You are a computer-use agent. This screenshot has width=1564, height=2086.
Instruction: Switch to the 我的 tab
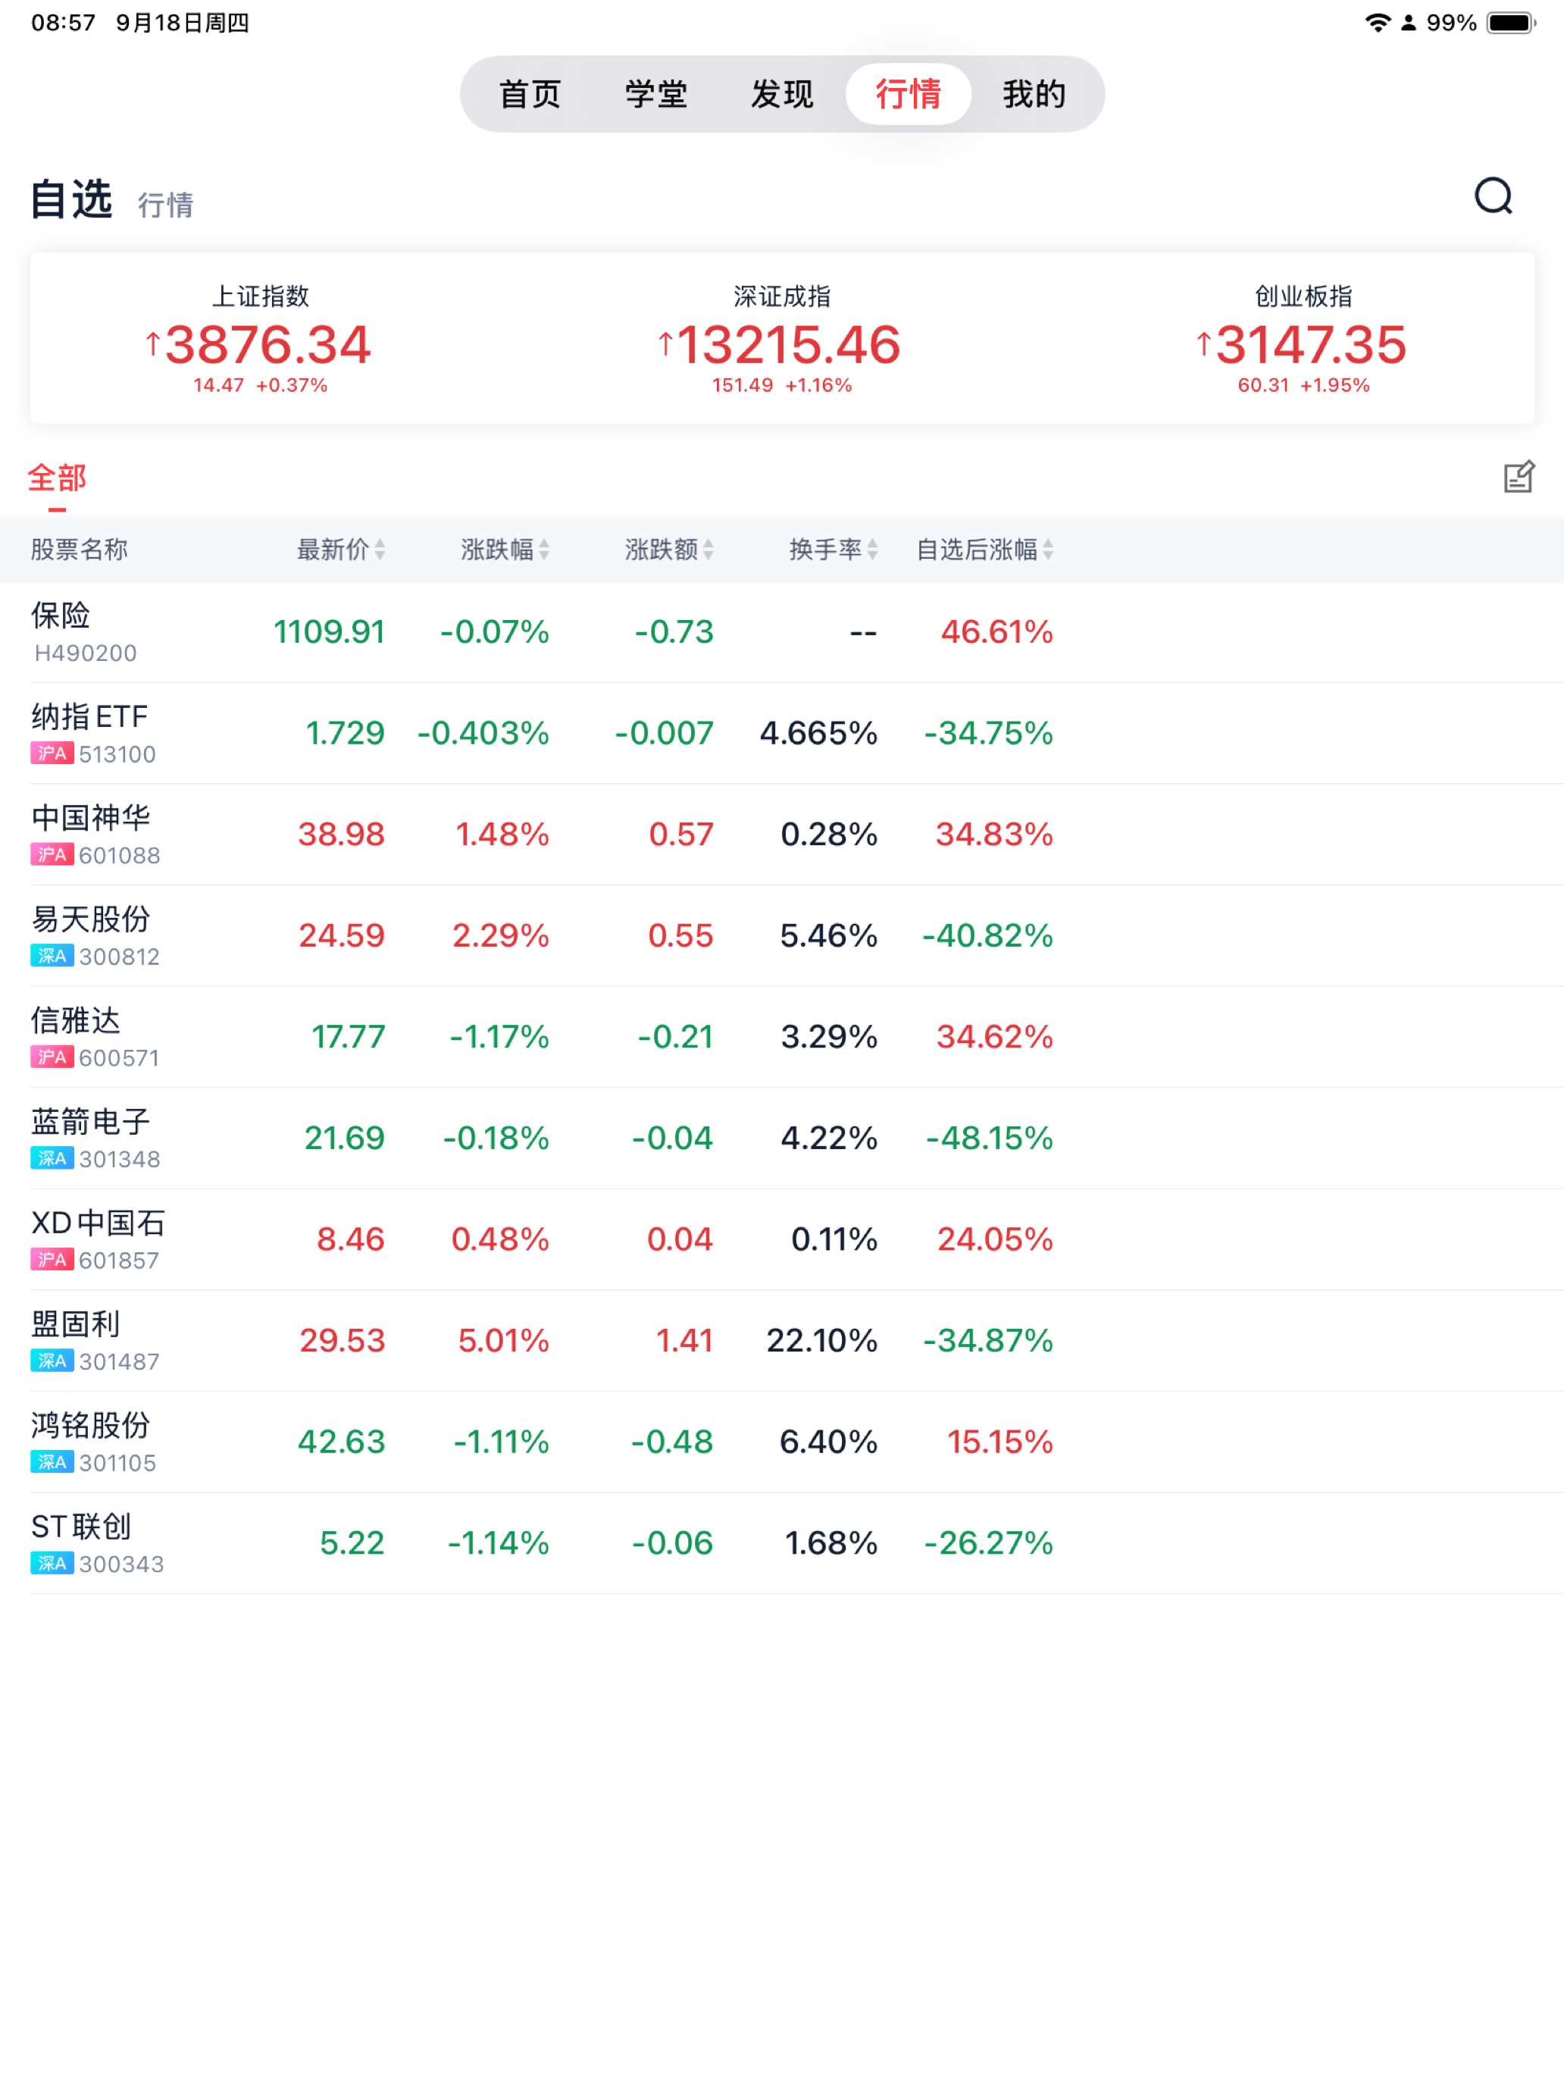[x=1034, y=94]
